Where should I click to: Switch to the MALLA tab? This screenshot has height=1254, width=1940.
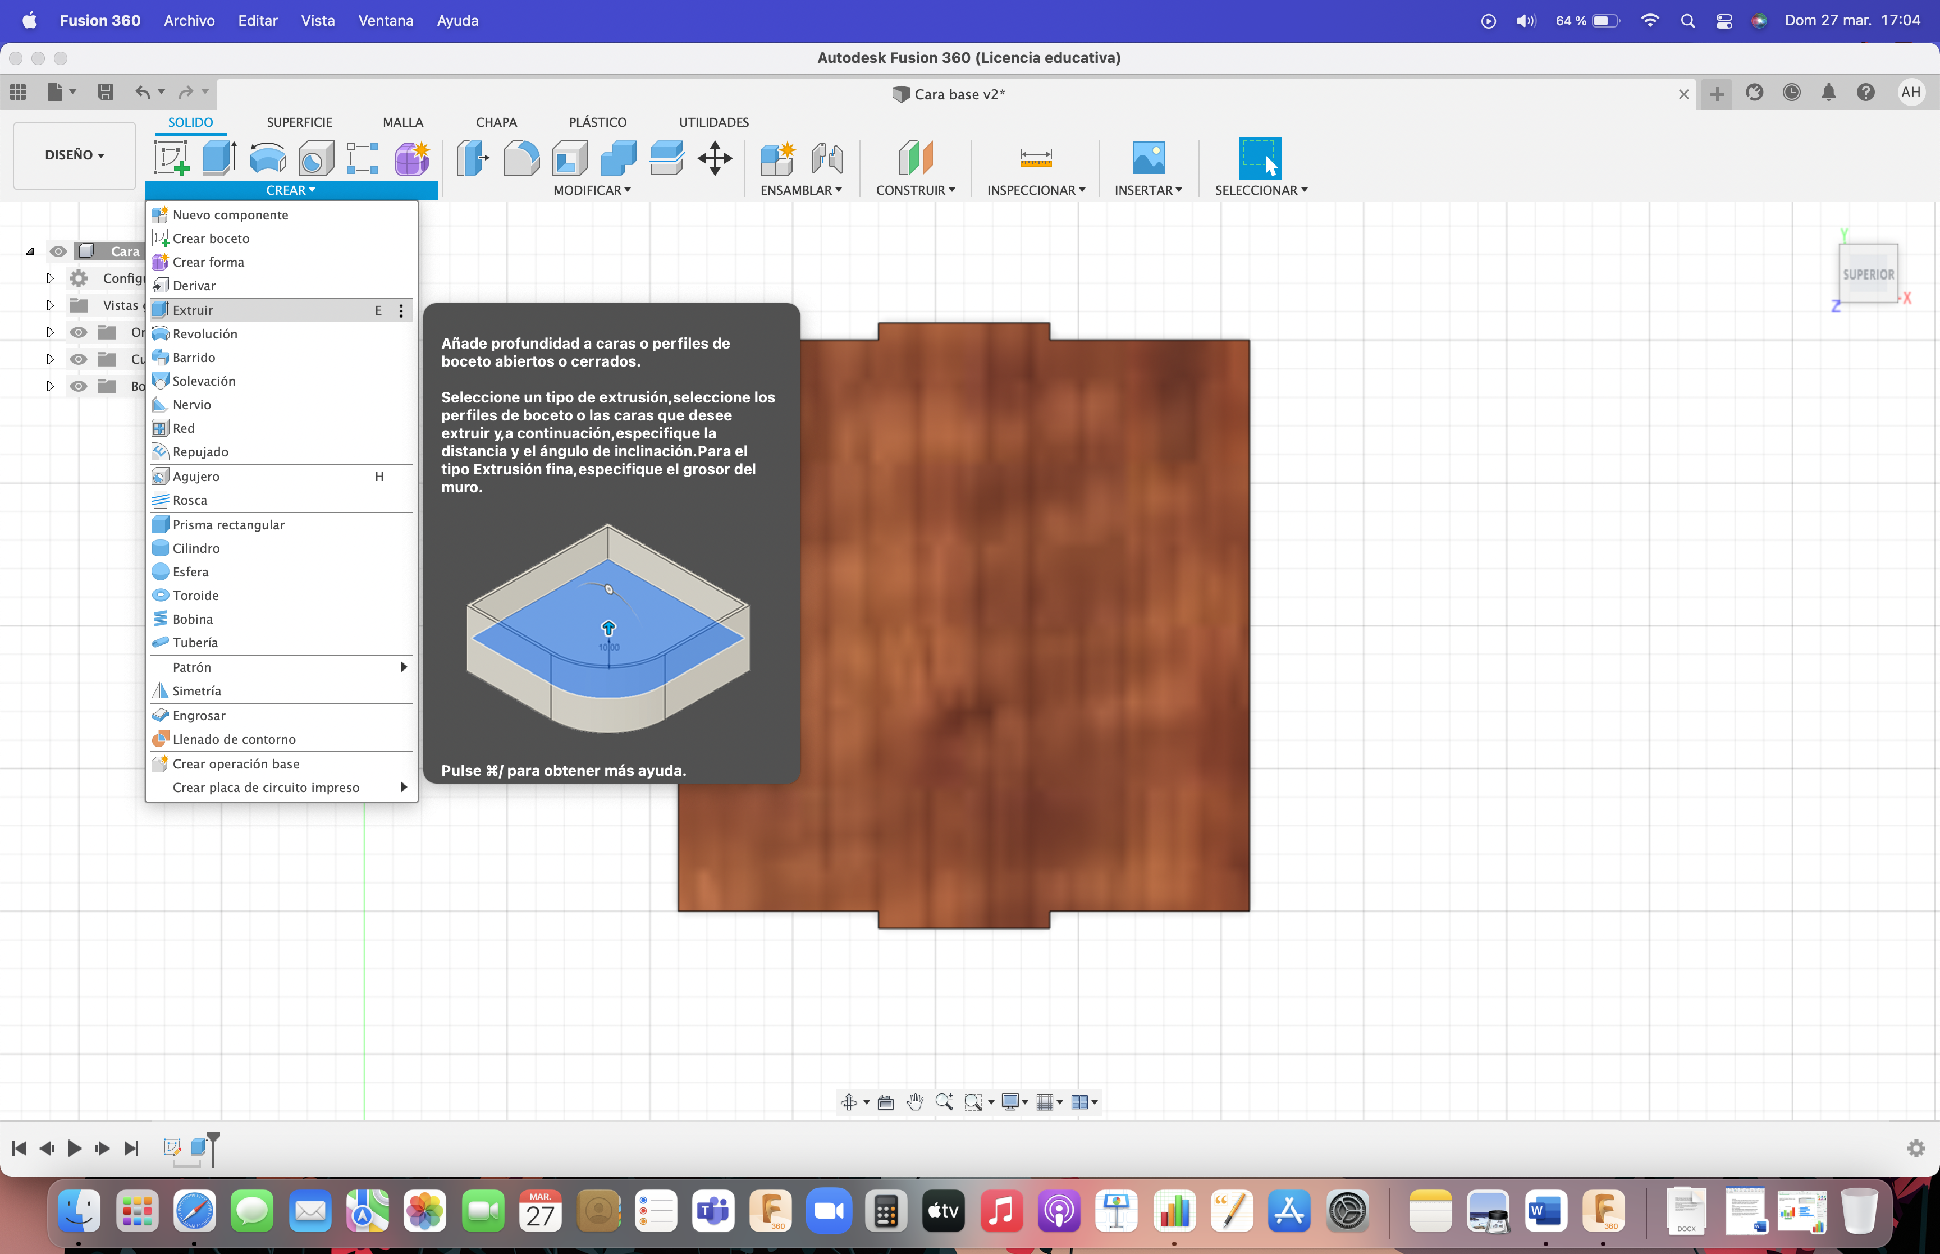pos(403,122)
